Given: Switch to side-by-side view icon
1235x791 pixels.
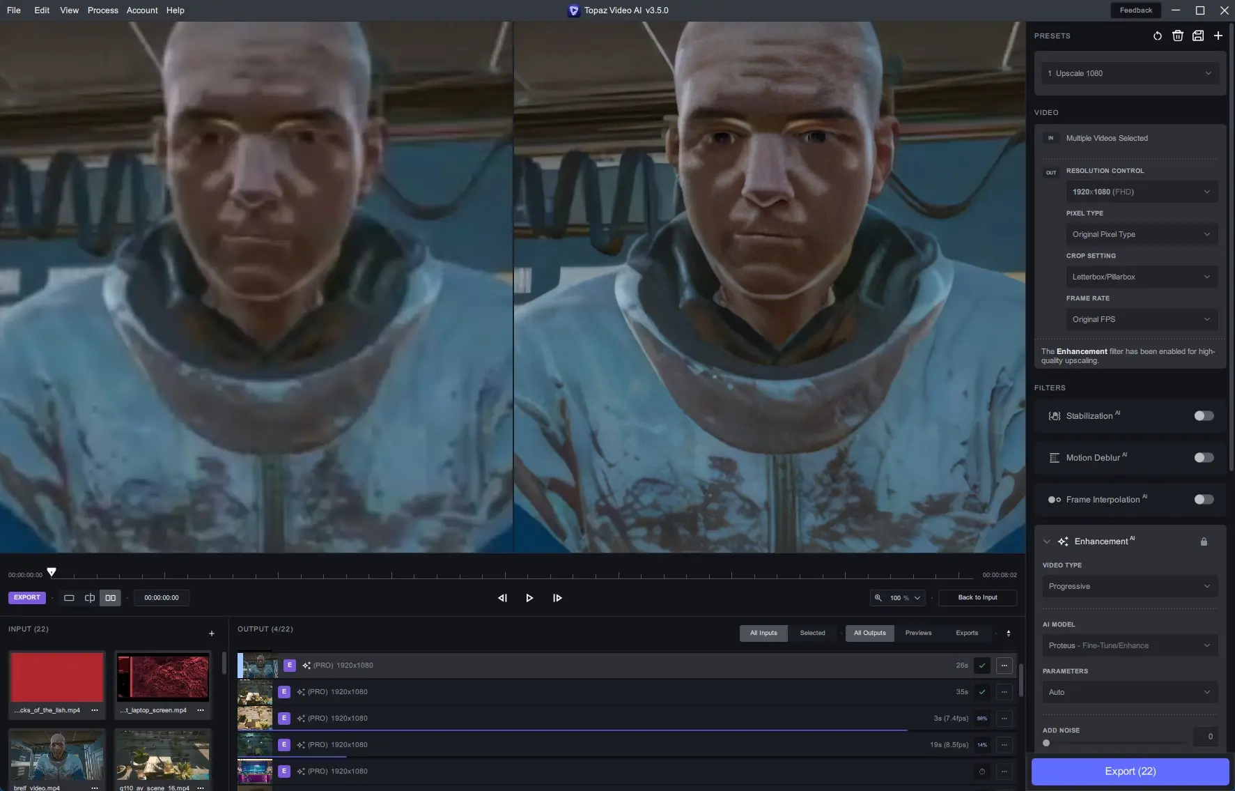Looking at the screenshot, I should (x=110, y=598).
